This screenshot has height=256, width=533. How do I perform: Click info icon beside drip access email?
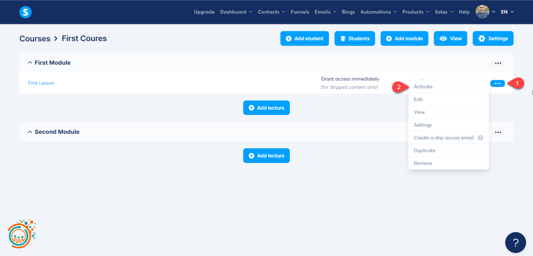480,138
